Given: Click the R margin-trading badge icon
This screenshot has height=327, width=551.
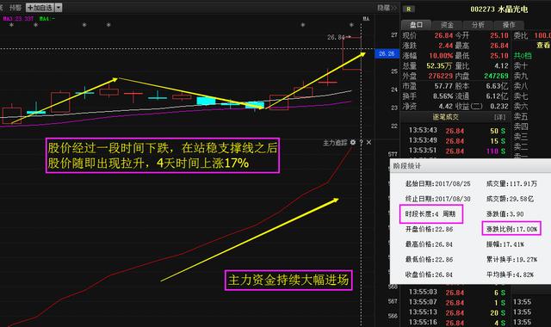Looking at the screenshot, I should point(408,9).
